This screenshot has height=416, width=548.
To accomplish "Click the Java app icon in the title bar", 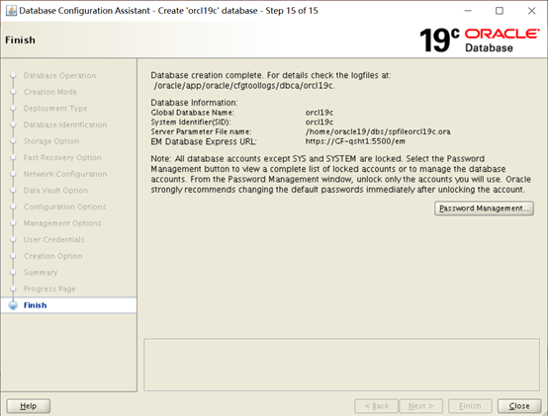I will (11, 11).
